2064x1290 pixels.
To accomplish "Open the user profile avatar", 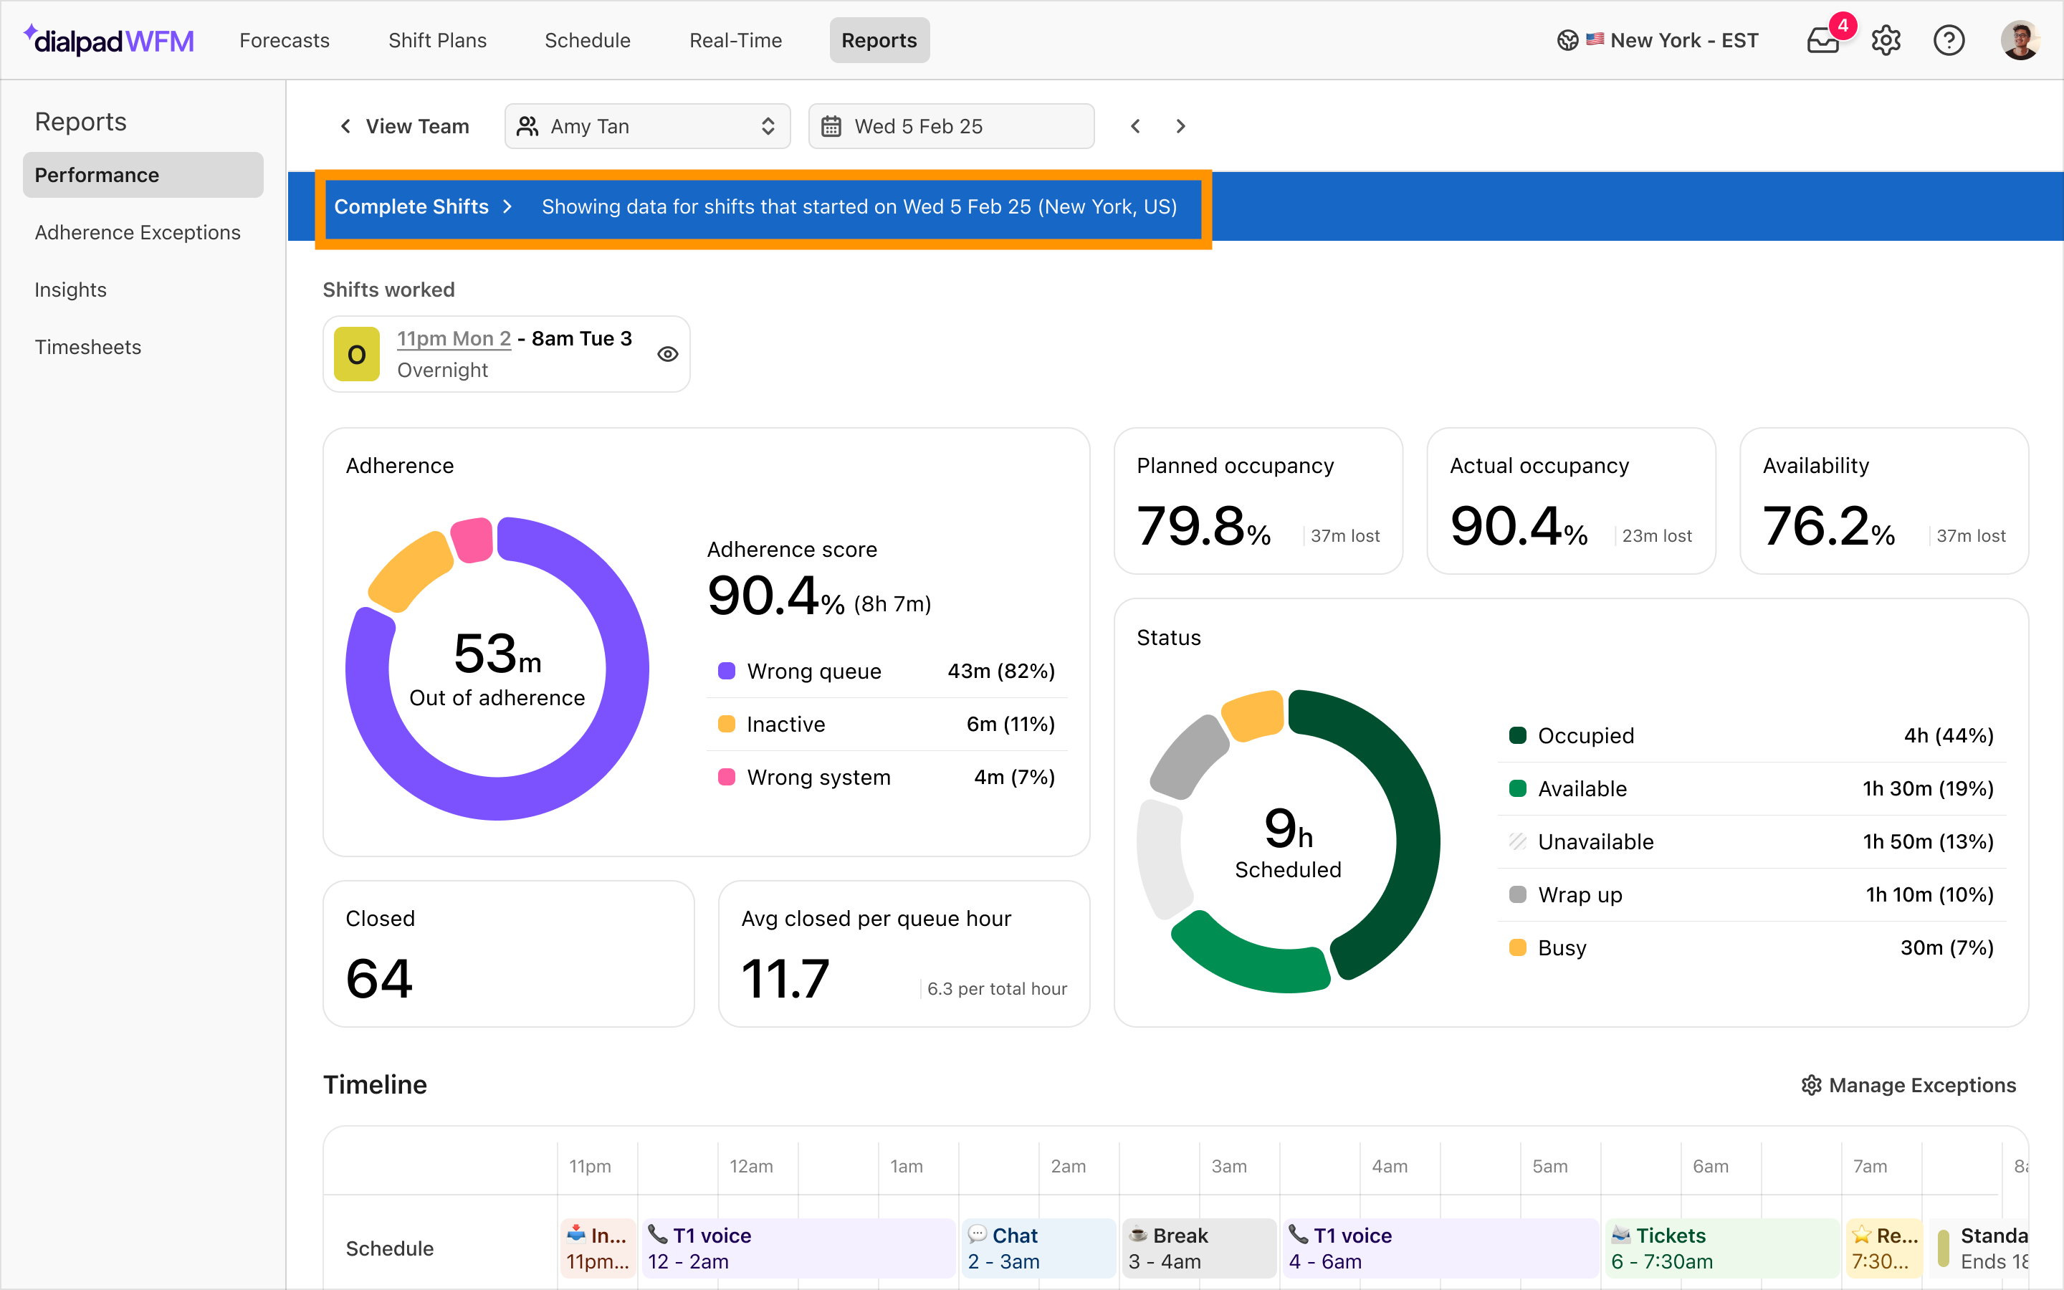I will [x=2020, y=41].
